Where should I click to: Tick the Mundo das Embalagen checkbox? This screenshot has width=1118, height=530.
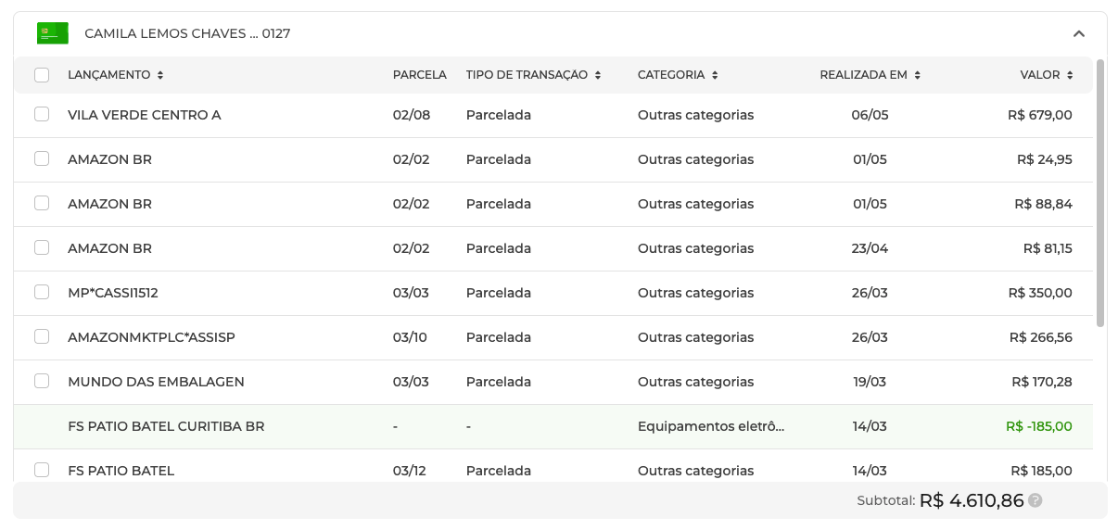coord(42,381)
